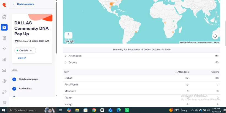
Task: Select the Irving city row
Action: coord(142,104)
